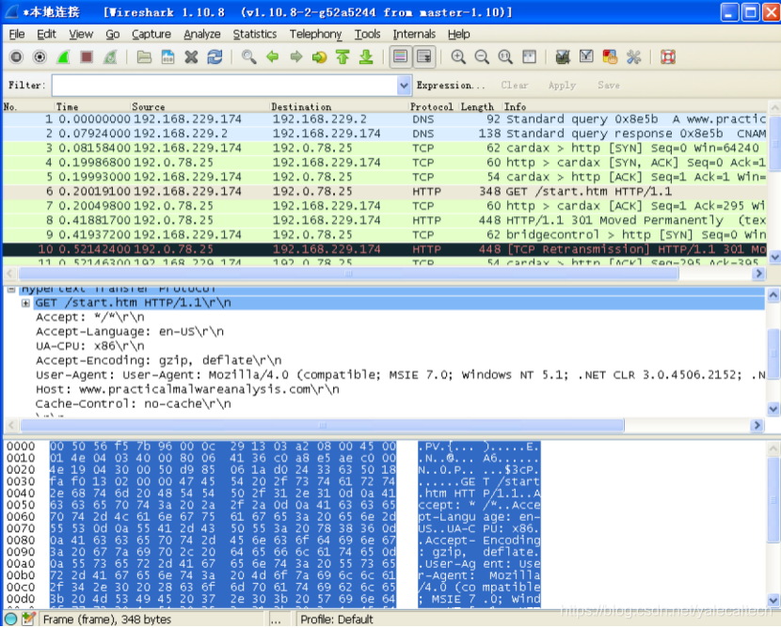This screenshot has height=628, width=781.
Task: Open the Tools menu
Action: 368,34
